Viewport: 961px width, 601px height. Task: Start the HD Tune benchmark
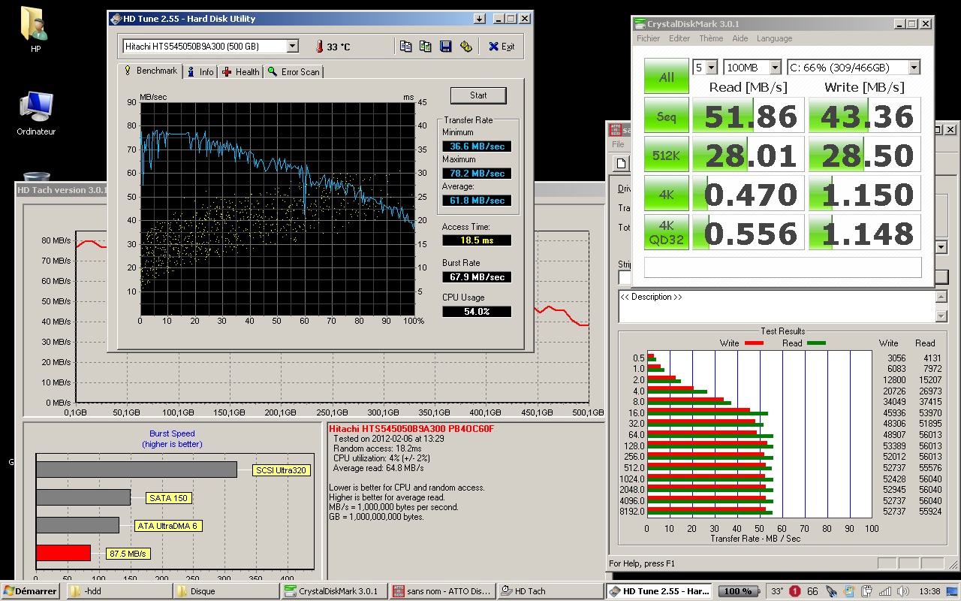[x=478, y=95]
